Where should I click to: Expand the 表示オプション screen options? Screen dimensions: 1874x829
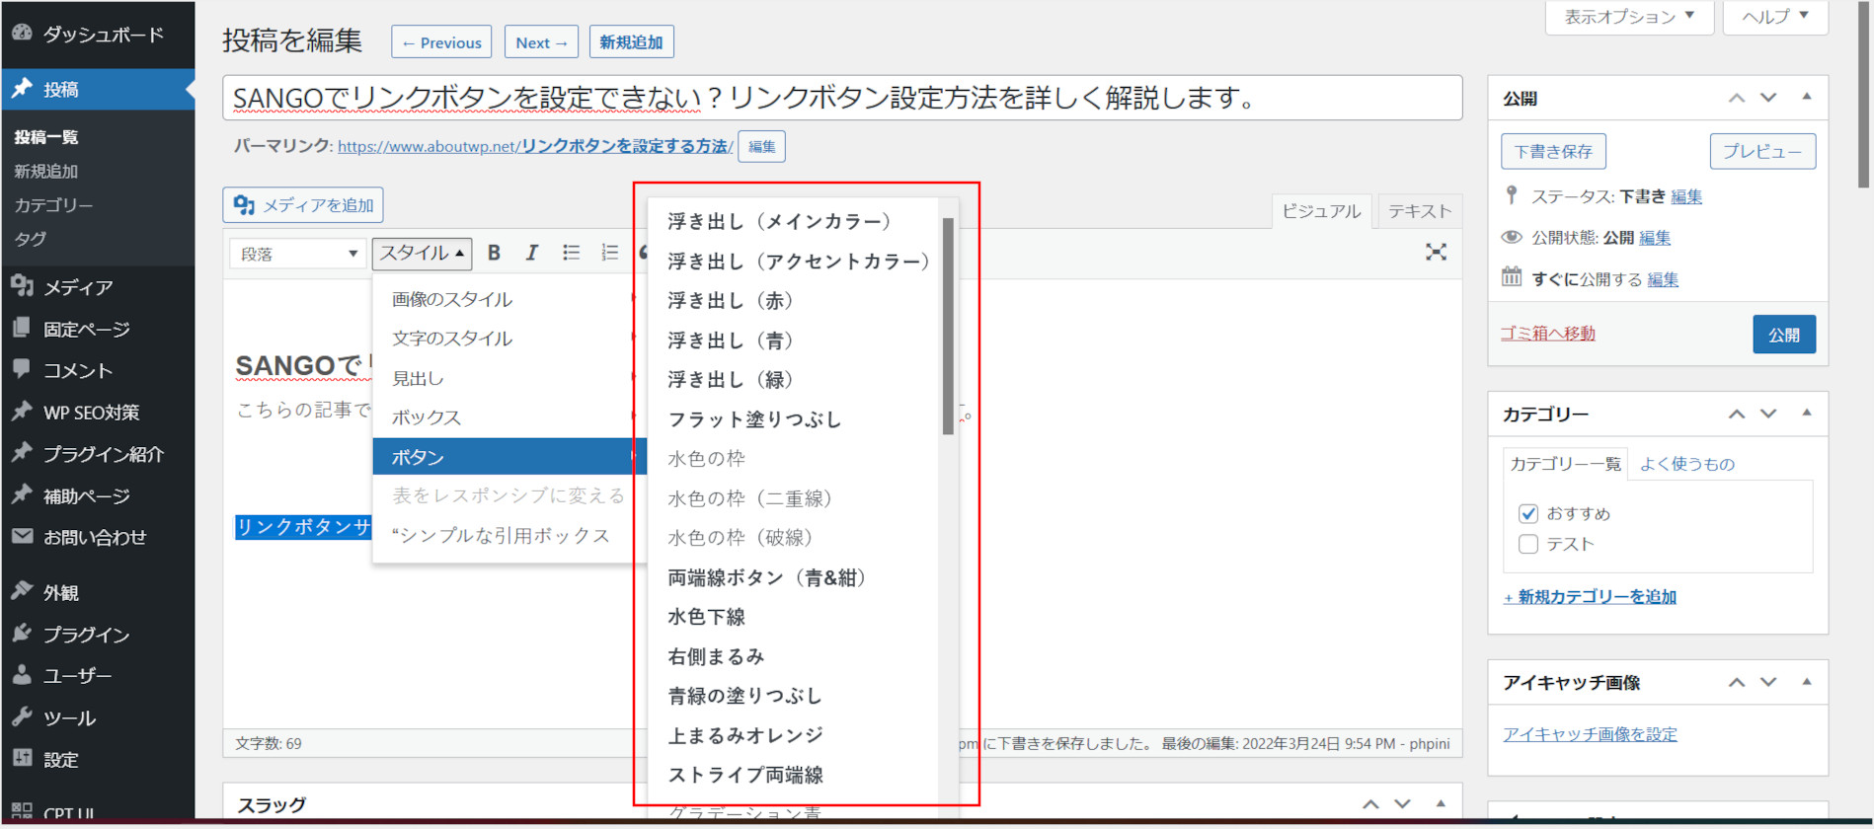1628,17
